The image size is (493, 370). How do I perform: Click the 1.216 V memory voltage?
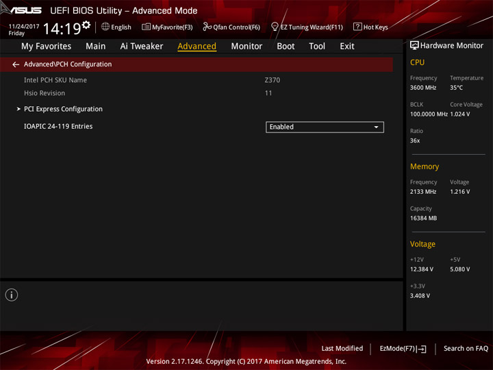click(460, 192)
